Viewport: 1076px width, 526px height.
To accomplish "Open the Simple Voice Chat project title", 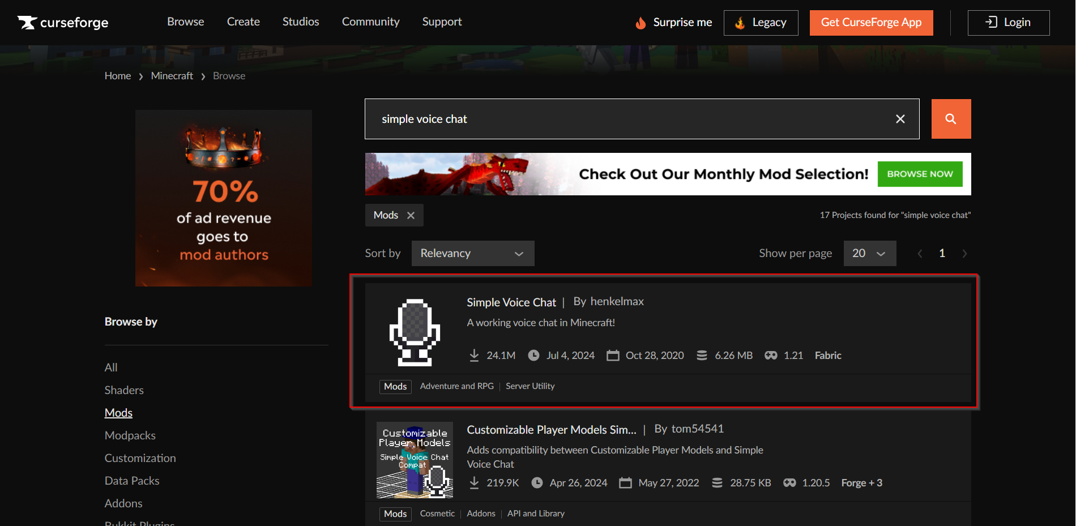I will [x=511, y=302].
